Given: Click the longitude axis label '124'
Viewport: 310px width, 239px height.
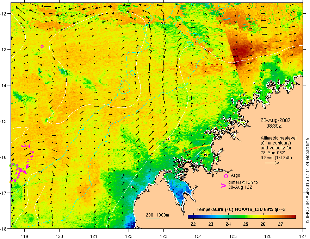Looking at the screenshot, I should pos(198,236).
